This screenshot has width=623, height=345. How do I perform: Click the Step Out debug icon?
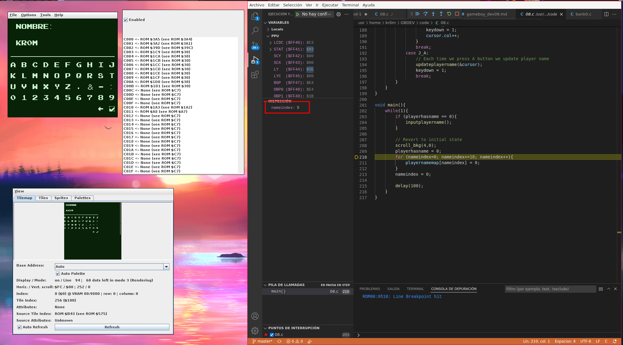pyautogui.click(x=441, y=14)
